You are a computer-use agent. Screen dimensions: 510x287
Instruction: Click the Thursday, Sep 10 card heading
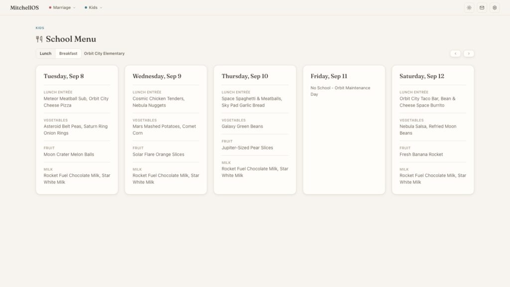[x=245, y=76]
